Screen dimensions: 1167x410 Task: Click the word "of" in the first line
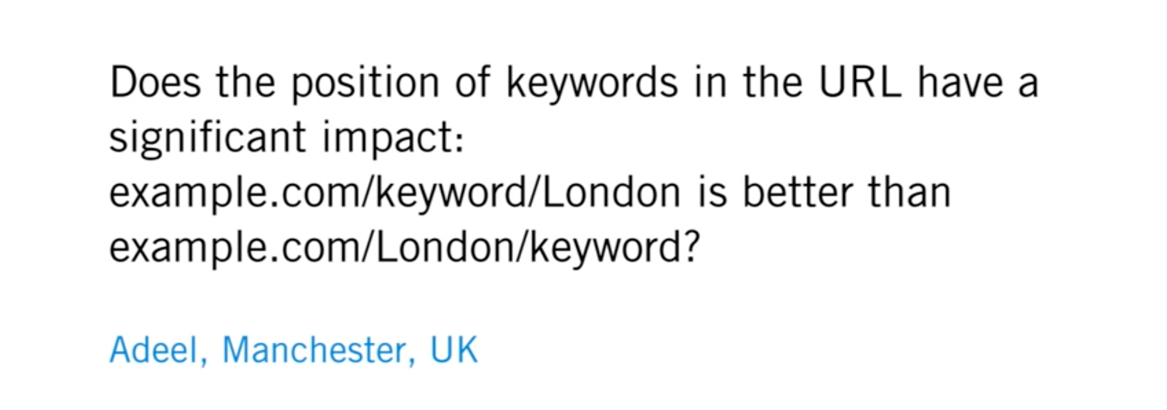pos(473,82)
